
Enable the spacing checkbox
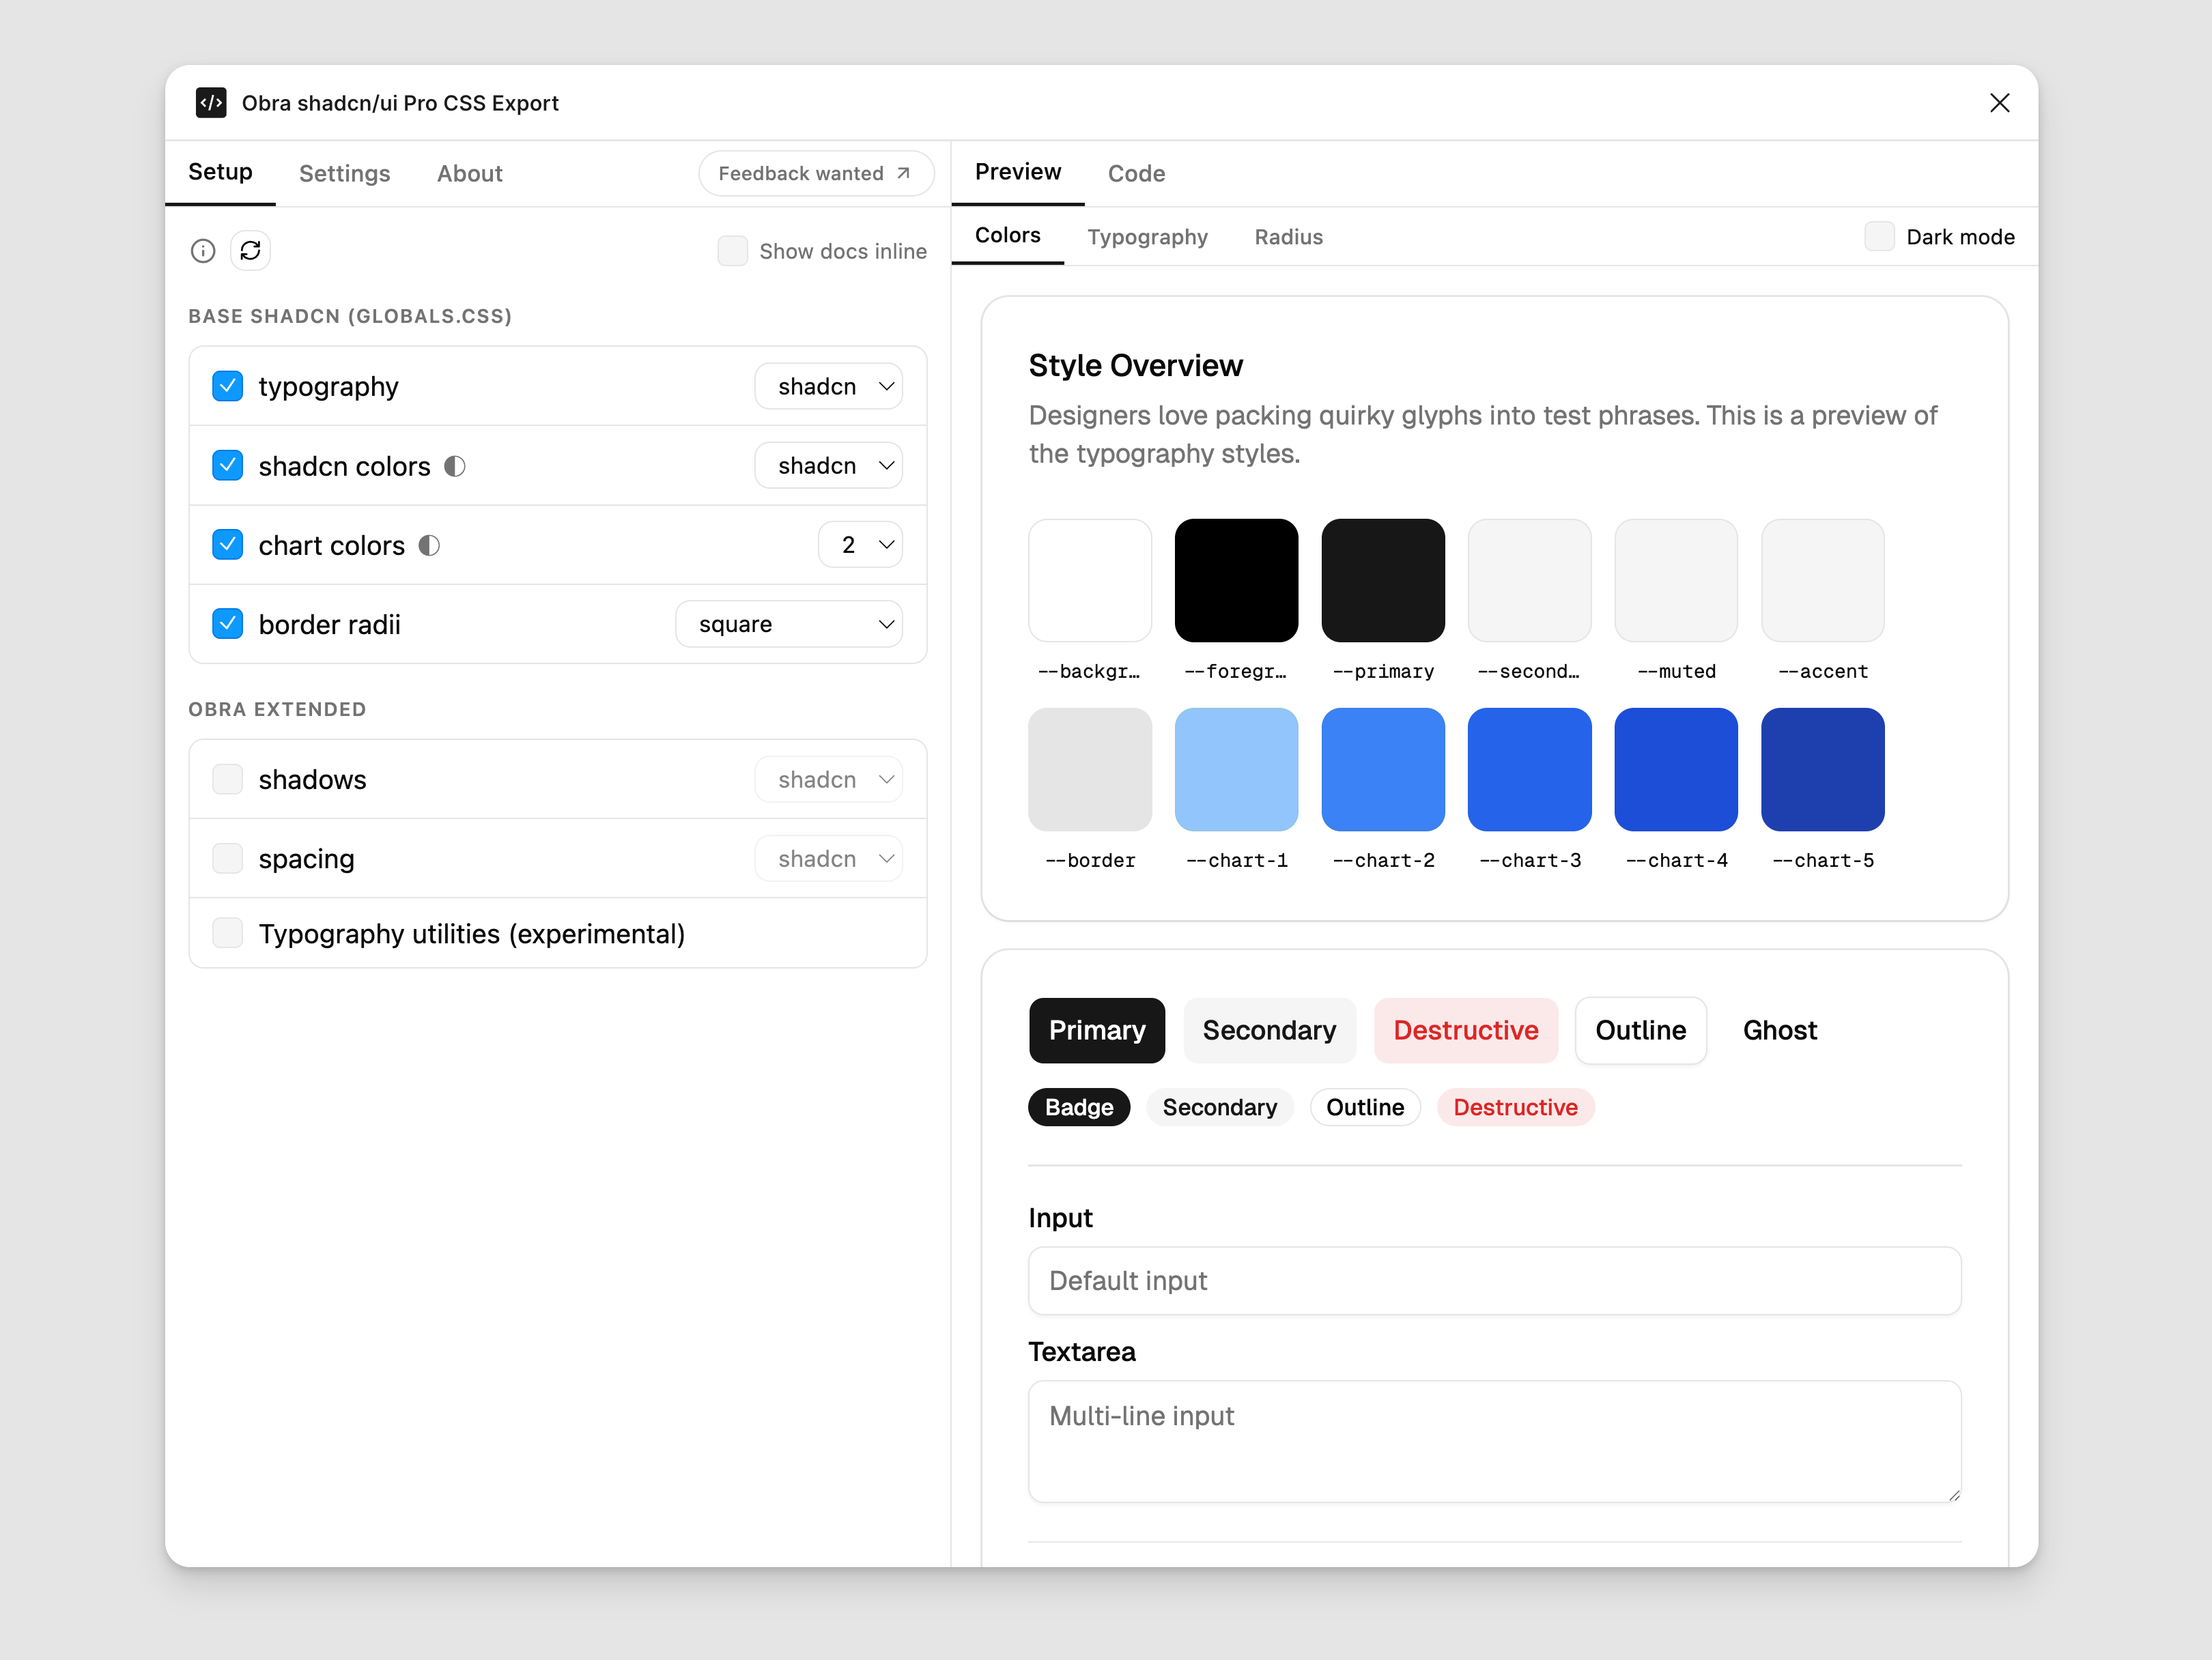pos(228,858)
